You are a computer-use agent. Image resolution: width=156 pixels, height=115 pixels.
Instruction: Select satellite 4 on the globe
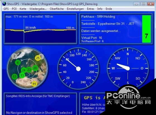pos(18,63)
